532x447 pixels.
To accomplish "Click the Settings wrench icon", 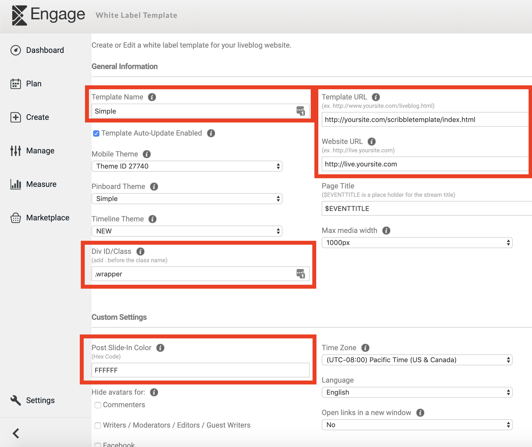I will click(16, 400).
